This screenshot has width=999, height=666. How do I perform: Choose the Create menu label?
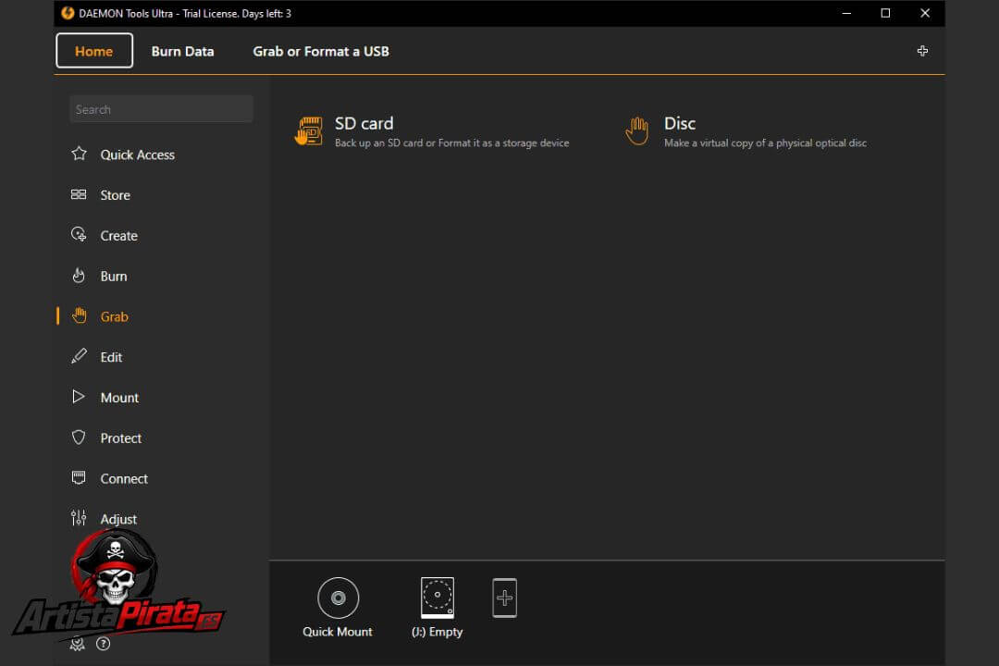[118, 236]
